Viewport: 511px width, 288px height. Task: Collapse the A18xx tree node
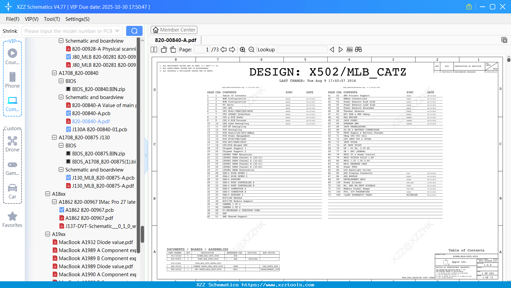(x=48, y=194)
